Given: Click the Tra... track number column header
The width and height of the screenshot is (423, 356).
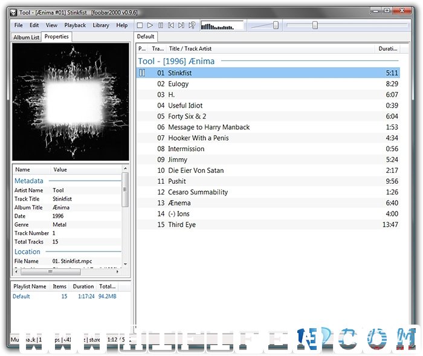Looking at the screenshot, I should 158,48.
